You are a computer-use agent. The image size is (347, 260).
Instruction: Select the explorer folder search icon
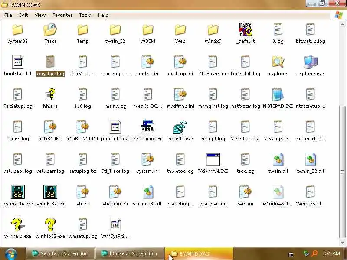[x=278, y=62]
